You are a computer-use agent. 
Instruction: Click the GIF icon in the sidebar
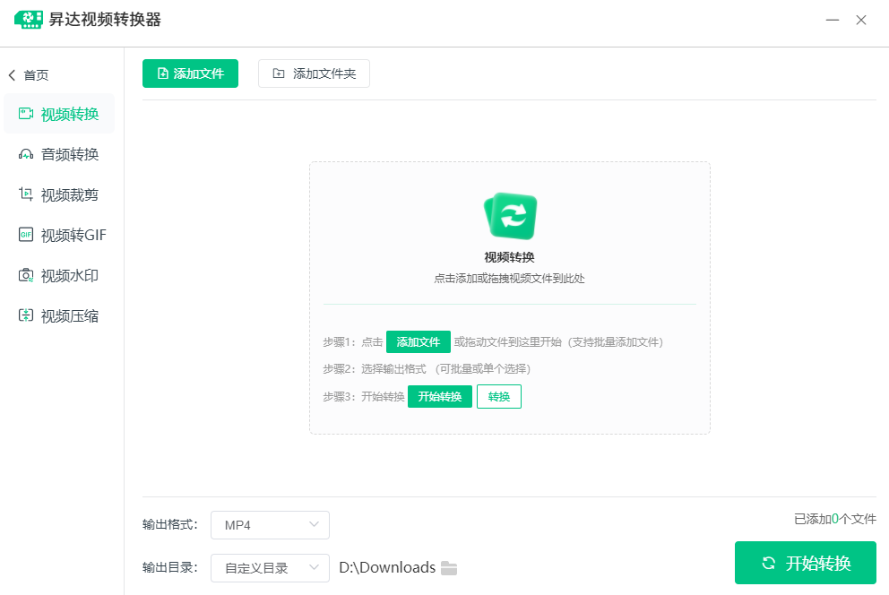[x=26, y=235]
